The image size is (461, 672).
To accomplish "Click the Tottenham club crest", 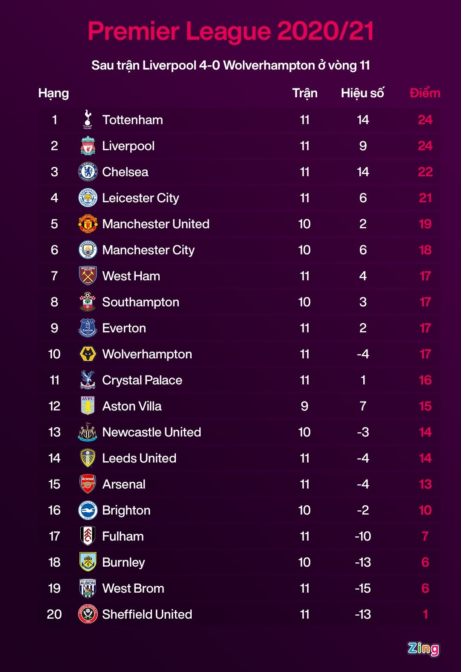I will tap(88, 119).
